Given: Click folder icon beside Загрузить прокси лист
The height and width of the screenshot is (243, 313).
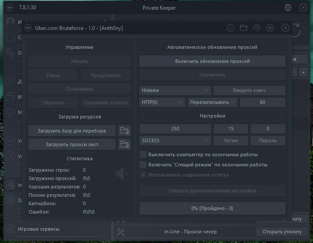Looking at the screenshot, I should (x=124, y=144).
